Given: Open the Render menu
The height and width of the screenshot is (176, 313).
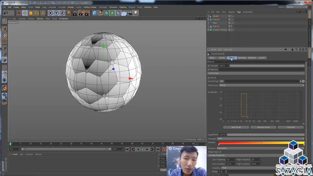Looking at the screenshot, I should (70, 7).
